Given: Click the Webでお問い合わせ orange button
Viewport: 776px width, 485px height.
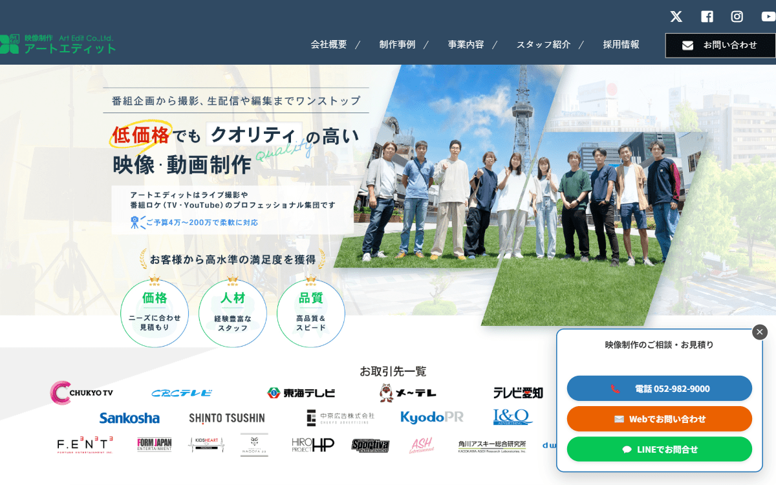Looking at the screenshot, I should [660, 419].
